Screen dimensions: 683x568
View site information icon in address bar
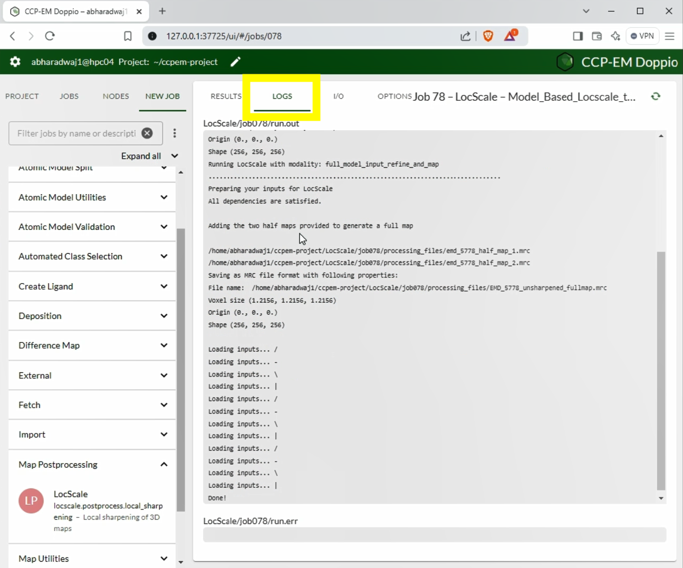[x=152, y=36]
